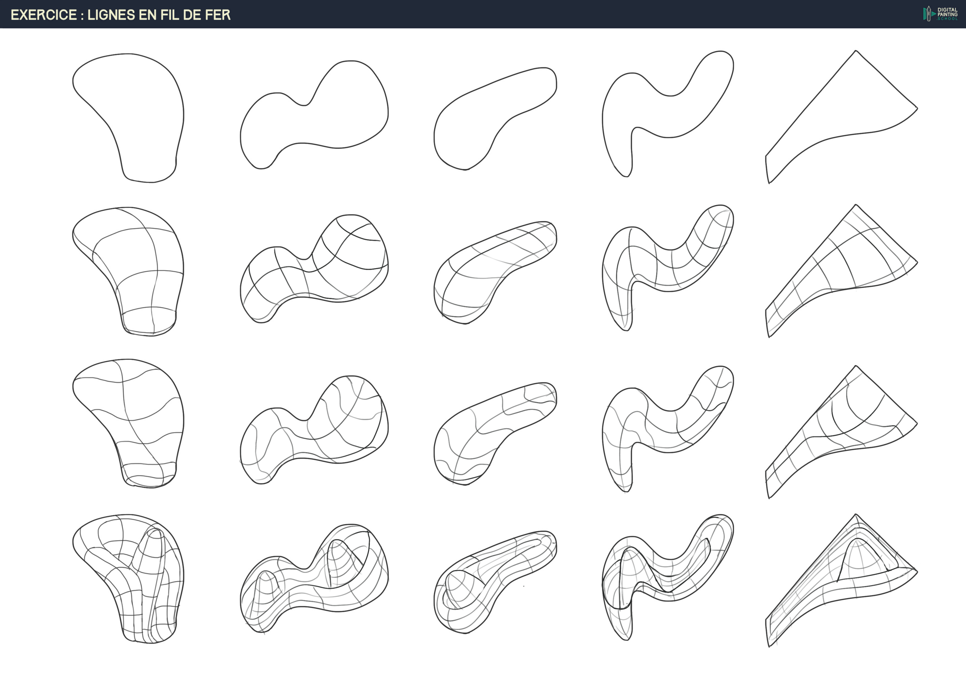This screenshot has width=966, height=683.
Task: Select the plain S-shaped outline in top row
Action: [669, 116]
